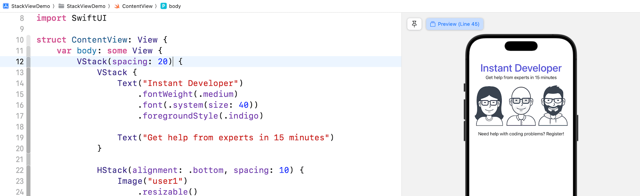640x196 pixels.
Task: Pin the preview canvas
Action: click(414, 24)
